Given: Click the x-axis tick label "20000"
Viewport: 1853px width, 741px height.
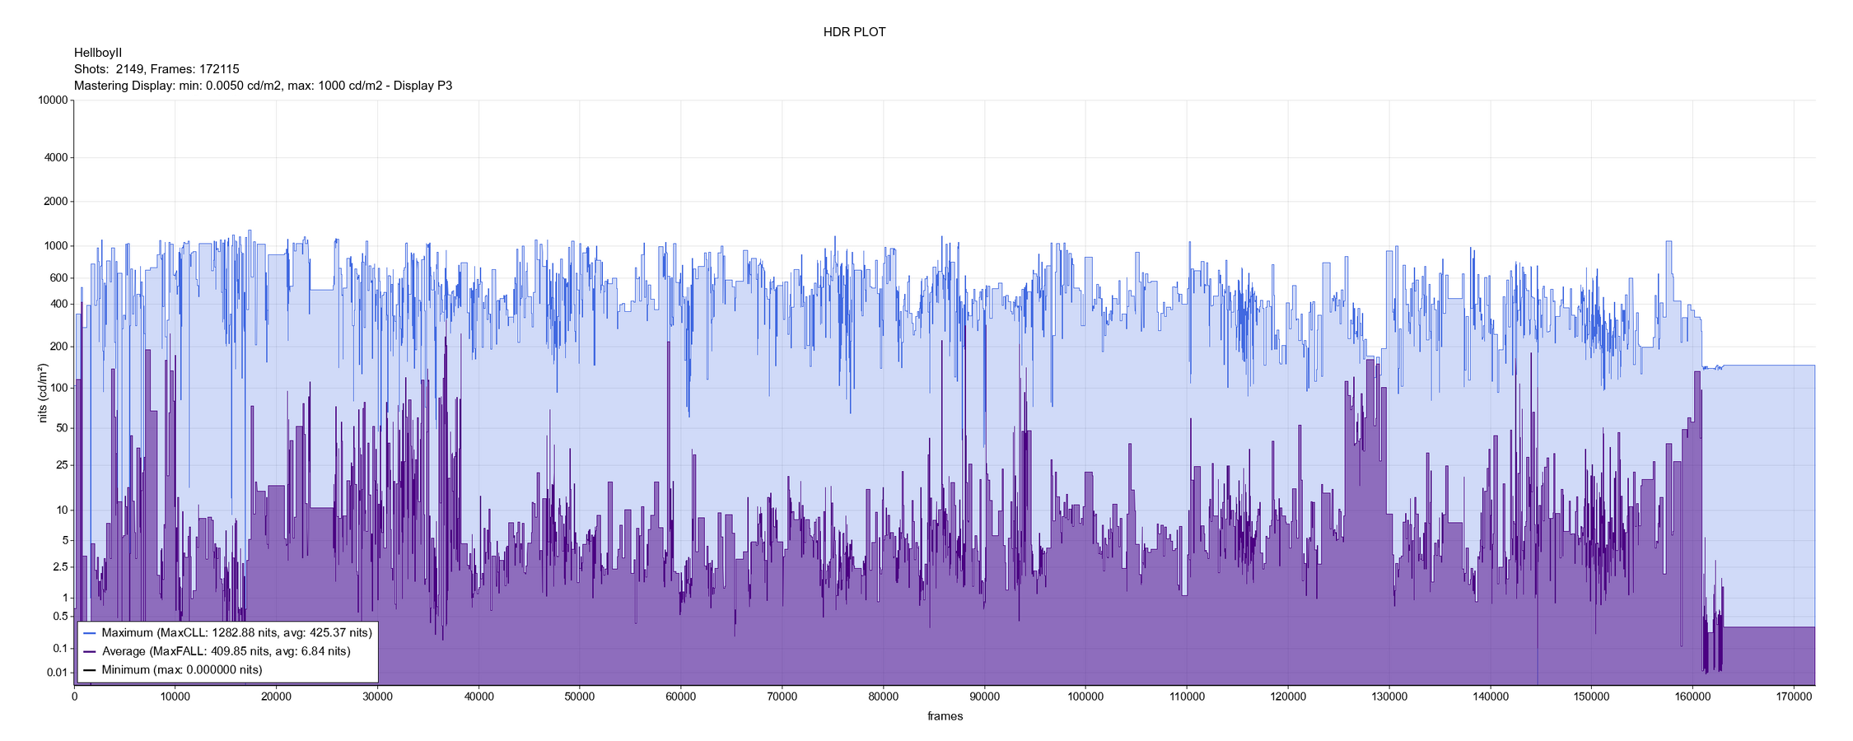Looking at the screenshot, I should click(x=276, y=697).
